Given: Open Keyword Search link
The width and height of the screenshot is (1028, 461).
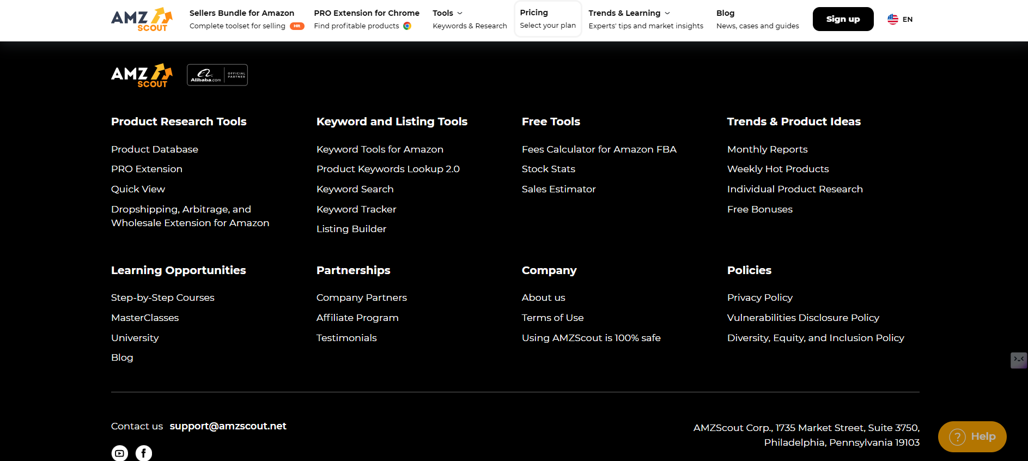Looking at the screenshot, I should pos(355,189).
